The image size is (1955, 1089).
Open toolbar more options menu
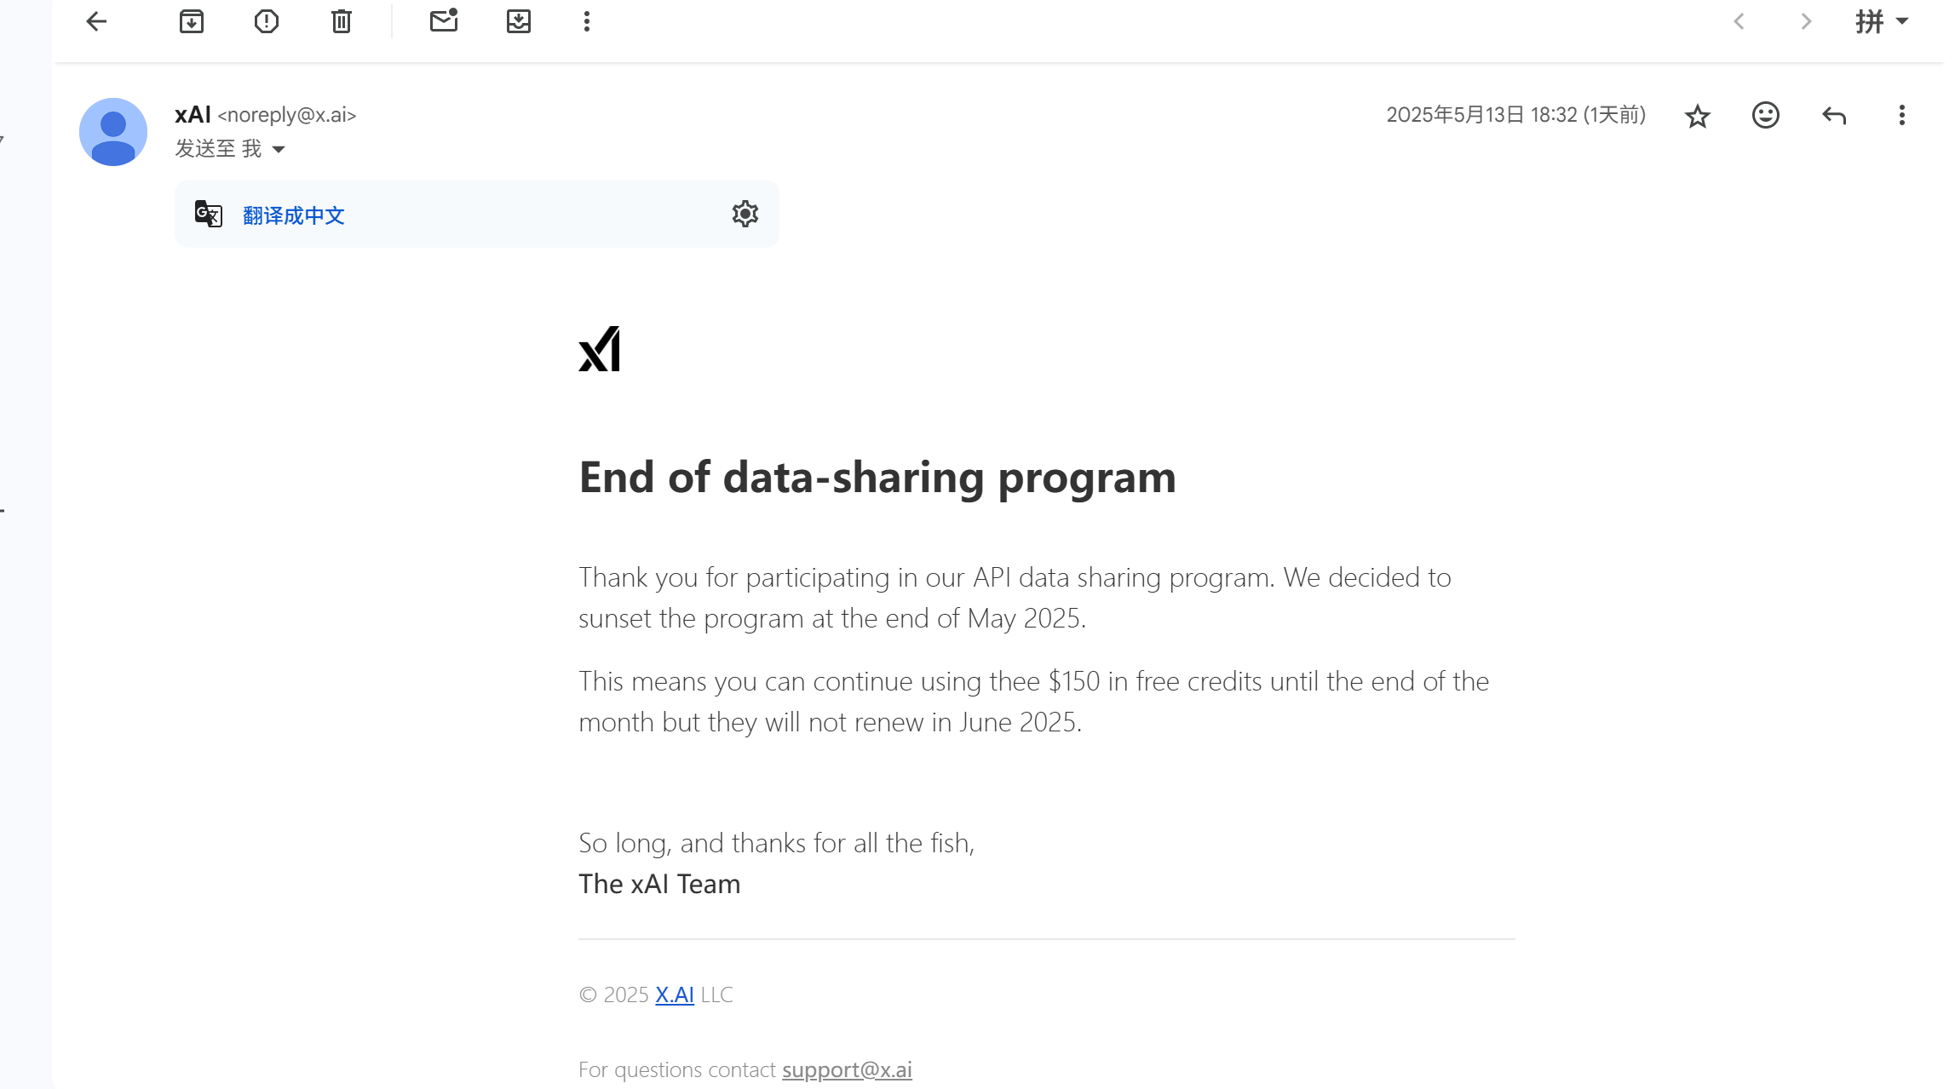pyautogui.click(x=587, y=21)
